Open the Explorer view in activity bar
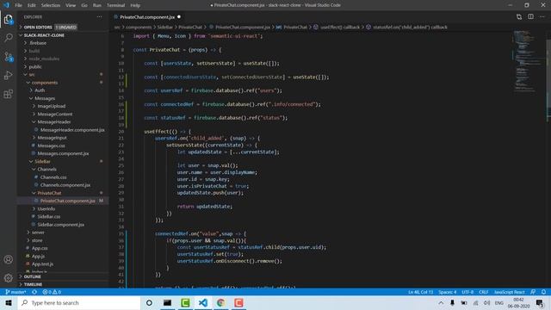This screenshot has width=551, height=310. (9, 19)
